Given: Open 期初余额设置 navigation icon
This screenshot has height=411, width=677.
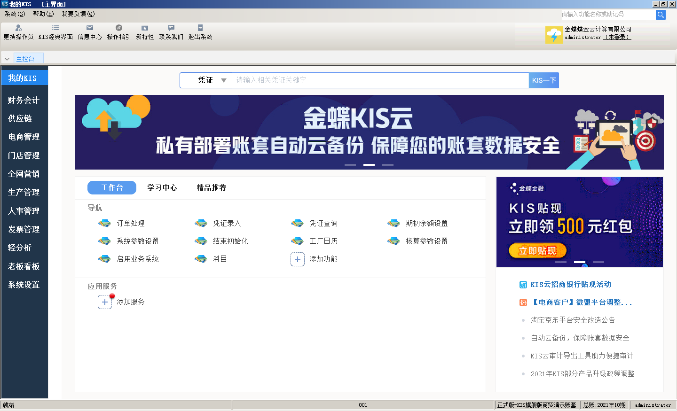Looking at the screenshot, I should point(394,223).
